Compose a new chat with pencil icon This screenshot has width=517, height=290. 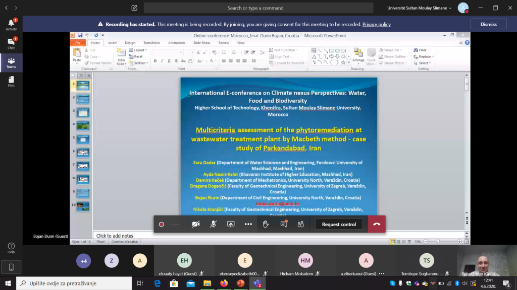134,8
